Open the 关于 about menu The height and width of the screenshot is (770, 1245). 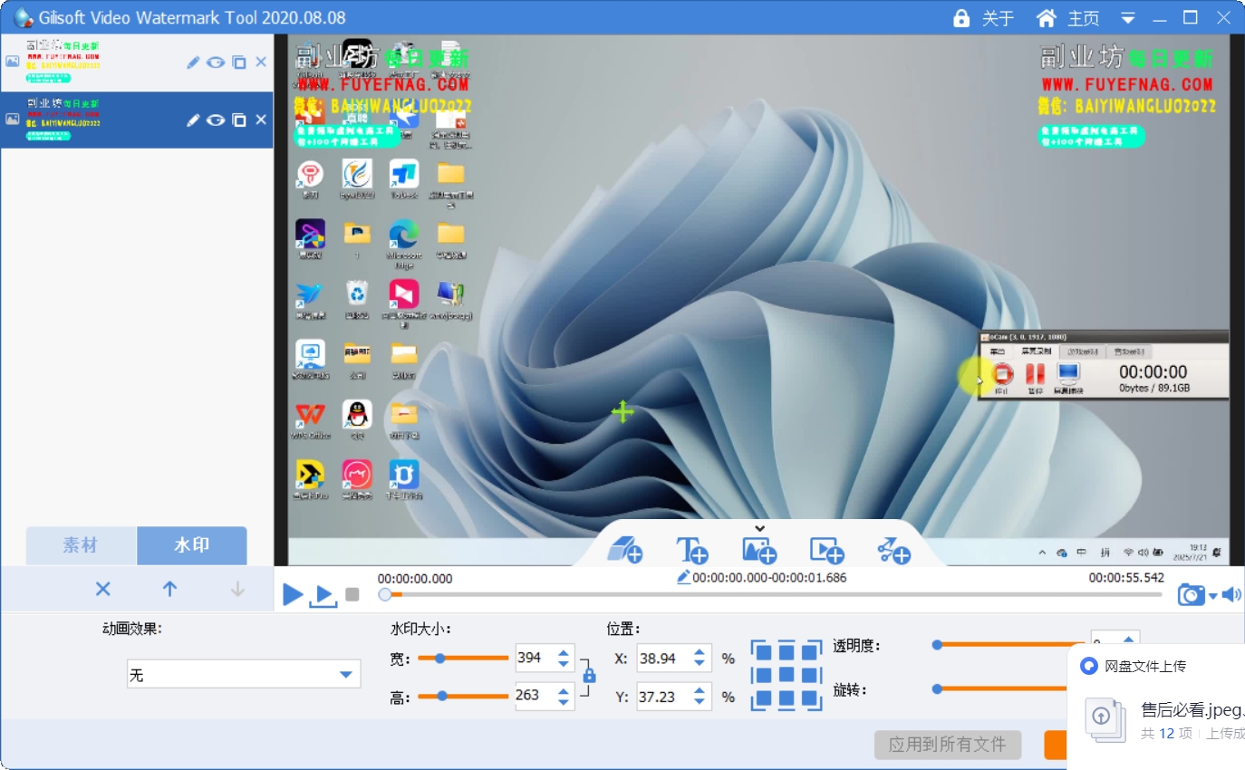pos(984,18)
